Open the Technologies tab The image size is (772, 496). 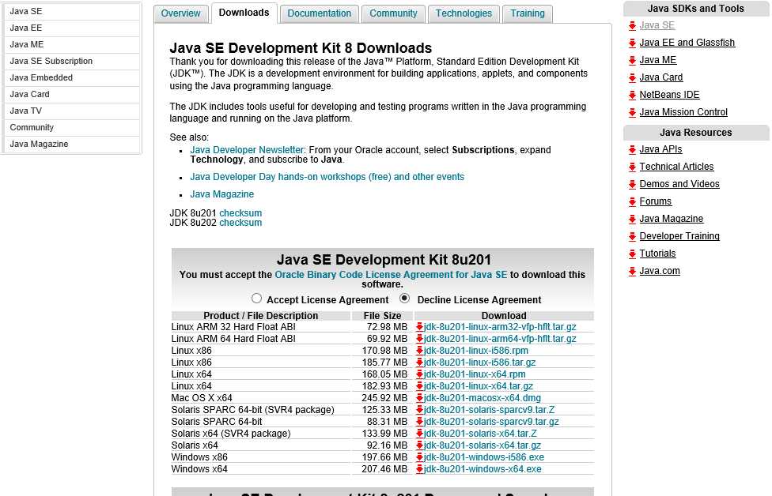click(x=464, y=13)
